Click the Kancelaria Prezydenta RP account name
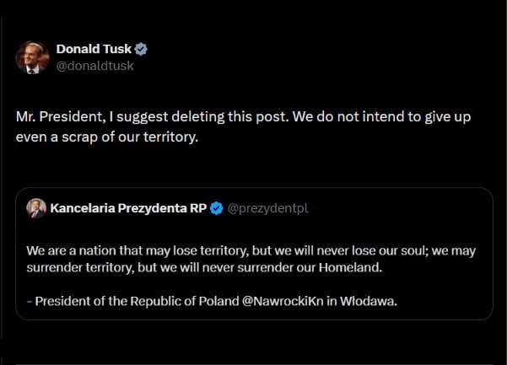This screenshot has width=507, height=365. coord(128,208)
